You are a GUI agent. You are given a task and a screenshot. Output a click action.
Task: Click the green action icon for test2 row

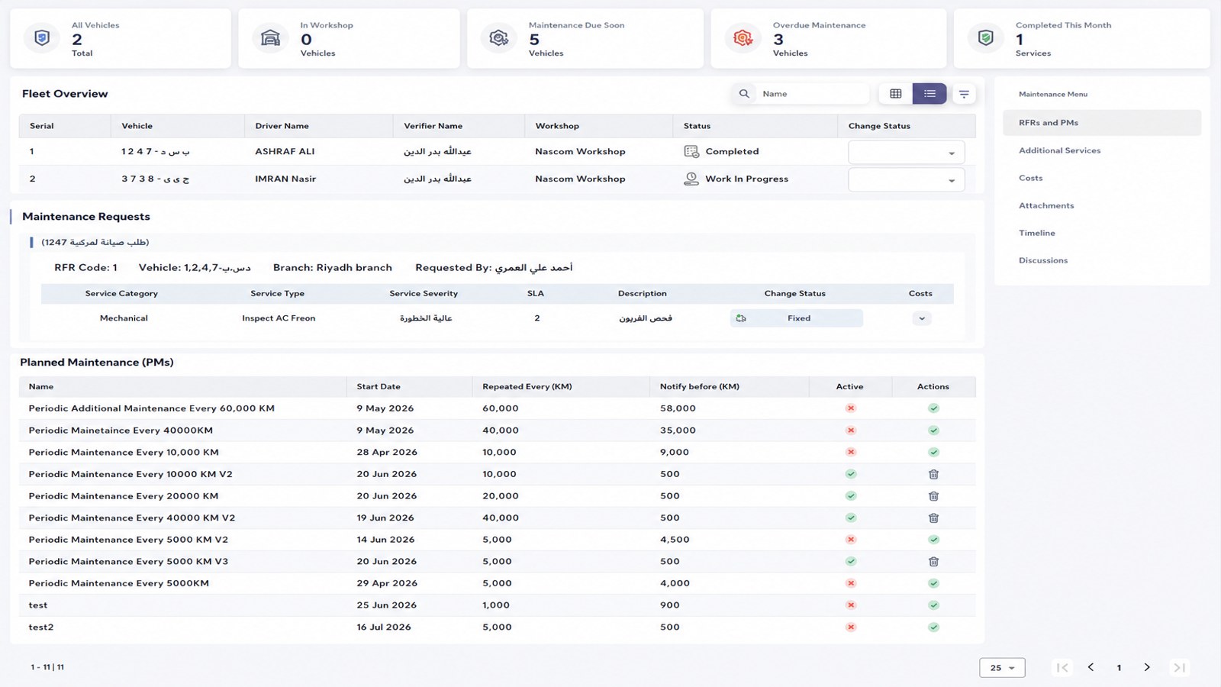pyautogui.click(x=933, y=627)
